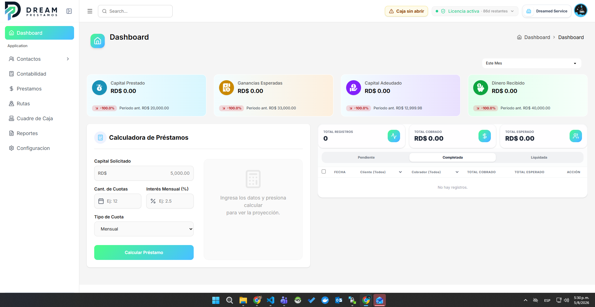
Task: Open Visual Studio Code from taskbar
Action: point(270,300)
